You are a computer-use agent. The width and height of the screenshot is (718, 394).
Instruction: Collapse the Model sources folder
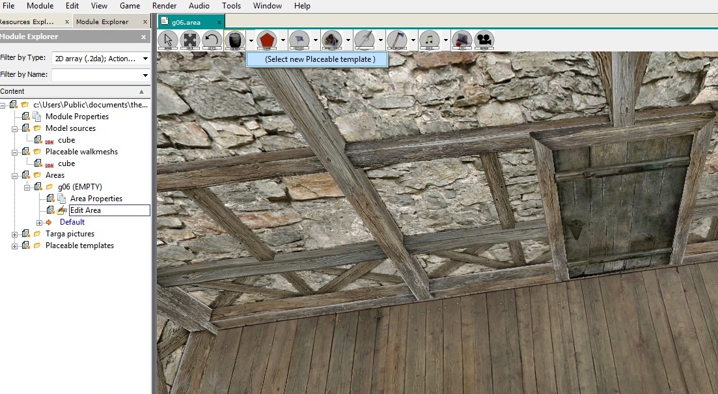pos(15,129)
